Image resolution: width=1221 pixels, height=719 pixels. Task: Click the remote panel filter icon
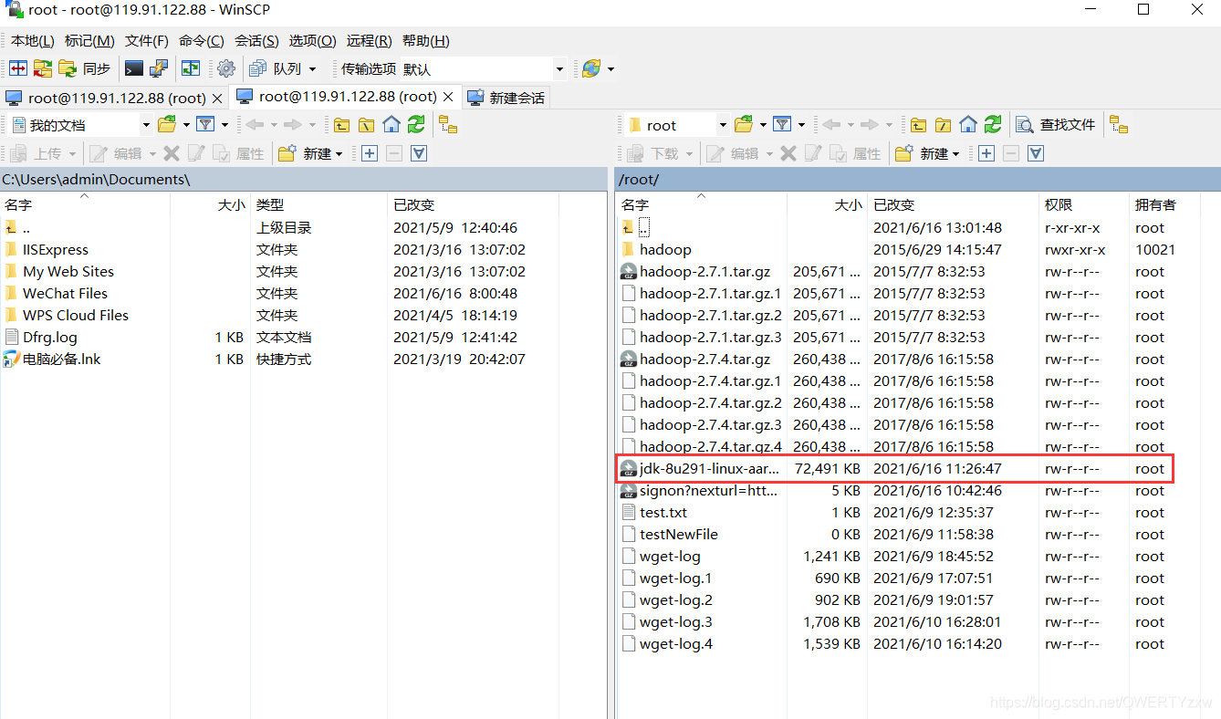click(x=782, y=124)
